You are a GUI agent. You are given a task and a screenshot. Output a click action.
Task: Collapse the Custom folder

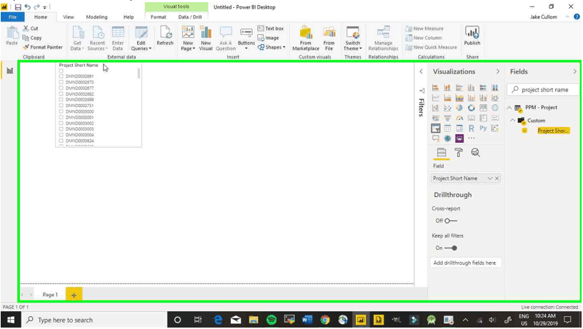[x=513, y=121]
